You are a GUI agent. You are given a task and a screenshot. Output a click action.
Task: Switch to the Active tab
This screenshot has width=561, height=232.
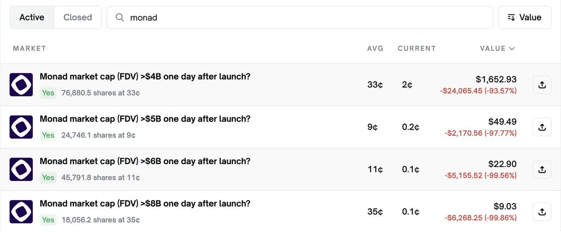(x=32, y=18)
